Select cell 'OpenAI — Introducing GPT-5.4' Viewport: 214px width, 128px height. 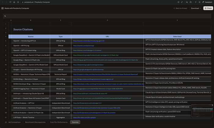[31, 41]
